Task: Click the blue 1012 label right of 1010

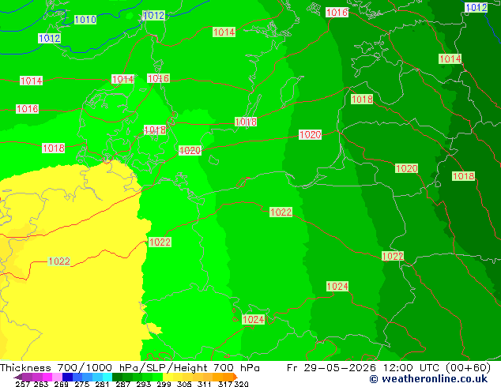Action: click(x=153, y=15)
